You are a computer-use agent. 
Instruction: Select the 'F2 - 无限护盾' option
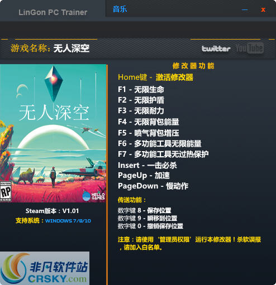coord(141,100)
